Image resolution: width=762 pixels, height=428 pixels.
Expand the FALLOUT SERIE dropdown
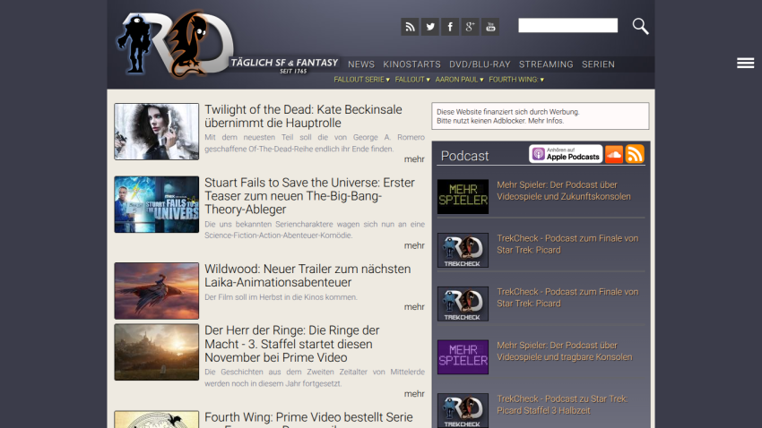[x=361, y=80]
